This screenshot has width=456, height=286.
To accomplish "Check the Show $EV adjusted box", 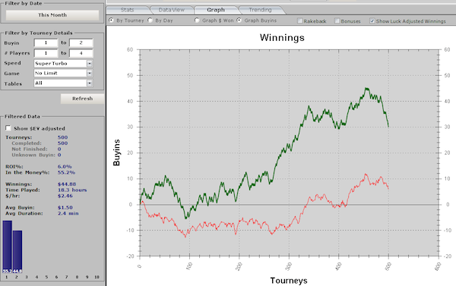I will click(8, 128).
